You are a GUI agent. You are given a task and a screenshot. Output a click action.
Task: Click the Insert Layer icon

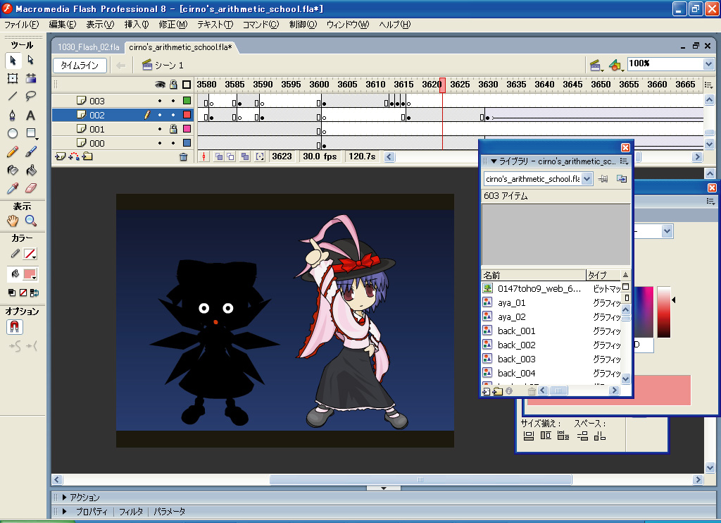coord(61,156)
